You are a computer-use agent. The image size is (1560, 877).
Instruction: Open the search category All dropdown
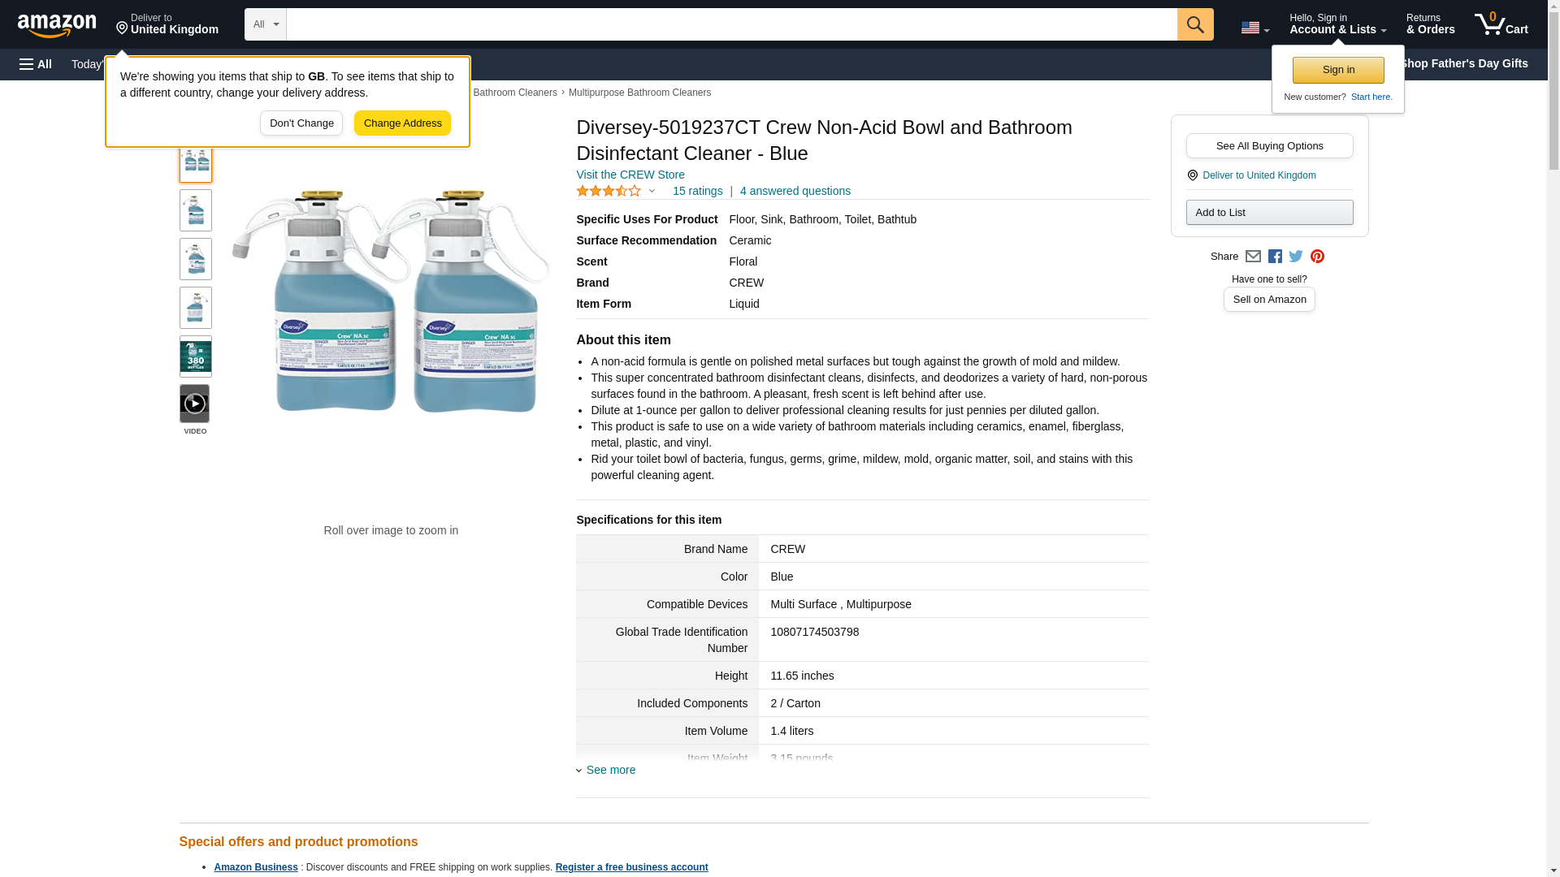pos(265,24)
